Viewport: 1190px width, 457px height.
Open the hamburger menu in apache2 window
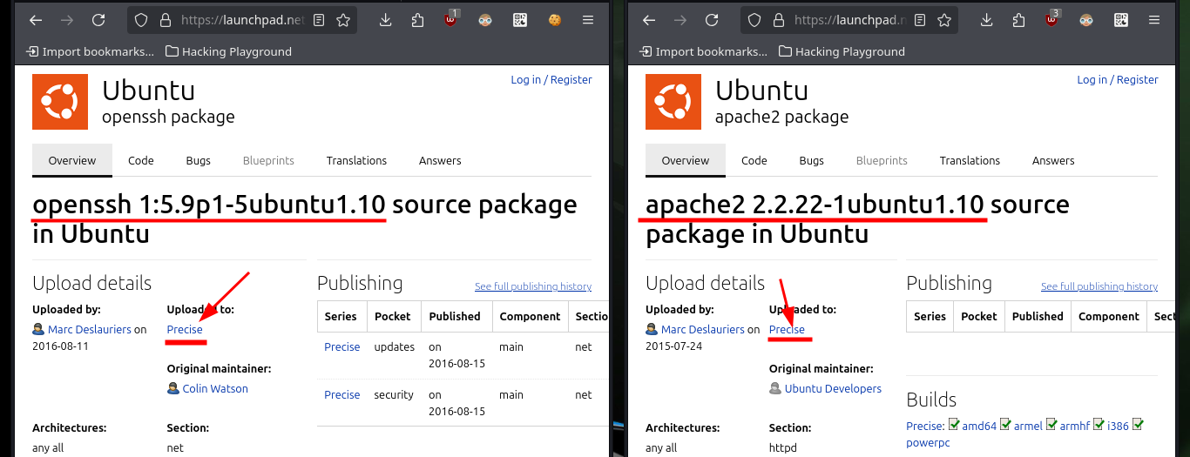(1154, 19)
